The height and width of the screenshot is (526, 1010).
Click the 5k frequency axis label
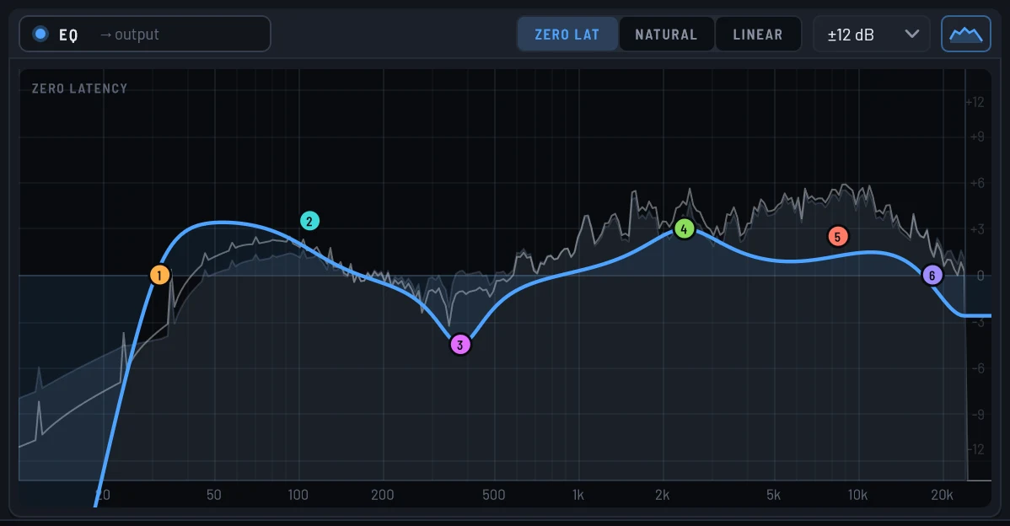[774, 495]
